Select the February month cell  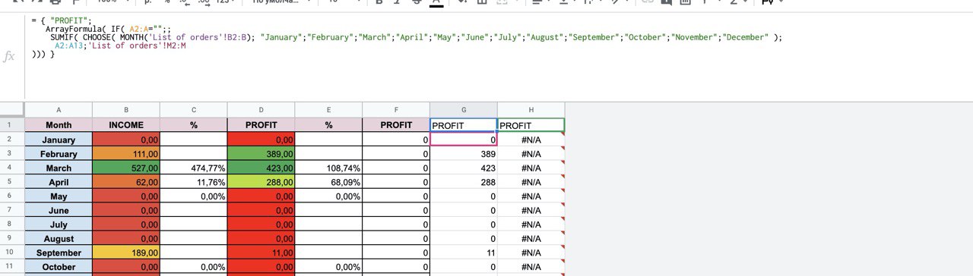[59, 154]
